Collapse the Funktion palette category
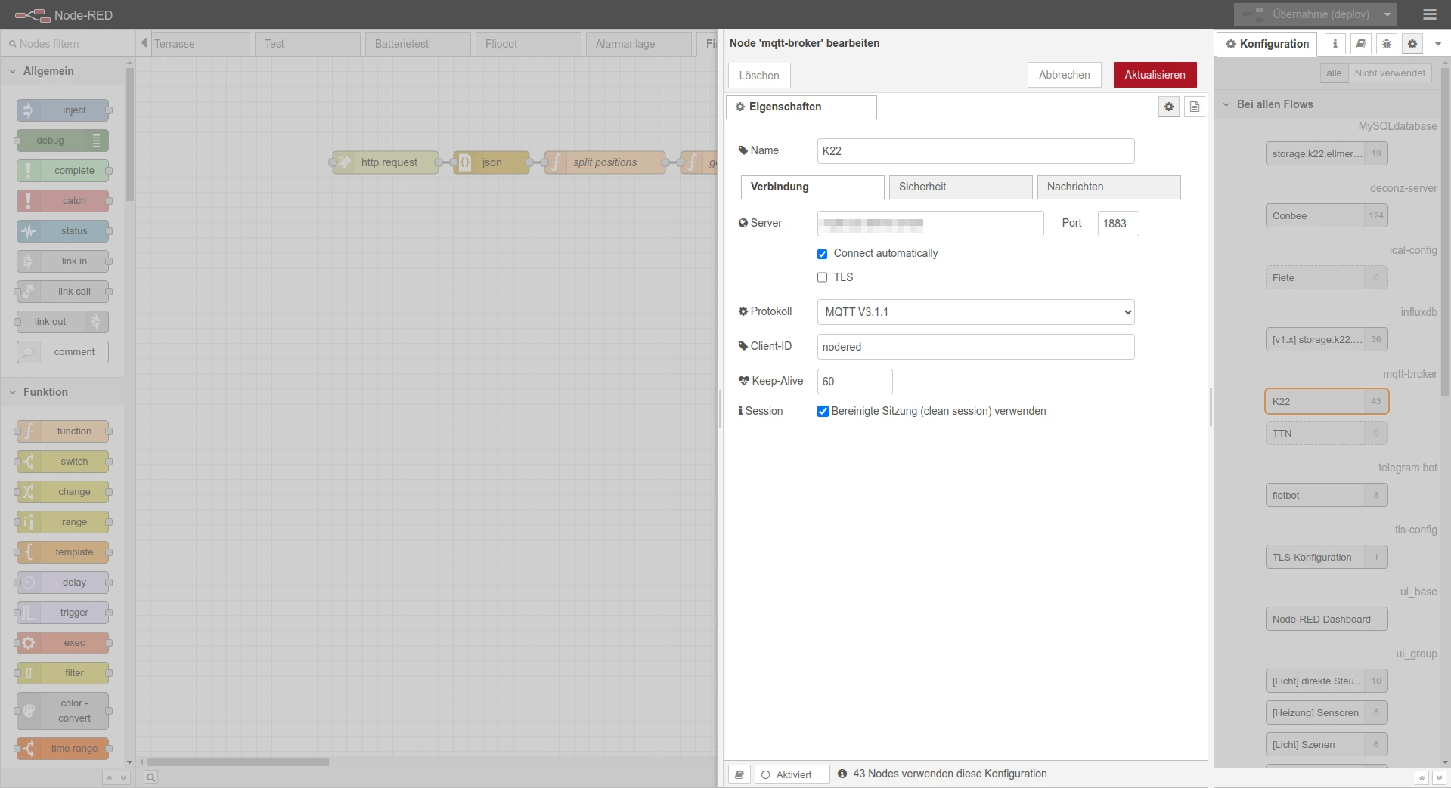This screenshot has height=788, width=1451. 63,392
